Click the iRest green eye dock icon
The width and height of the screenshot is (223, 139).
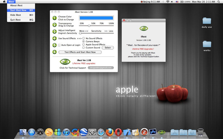[x=162, y=132]
